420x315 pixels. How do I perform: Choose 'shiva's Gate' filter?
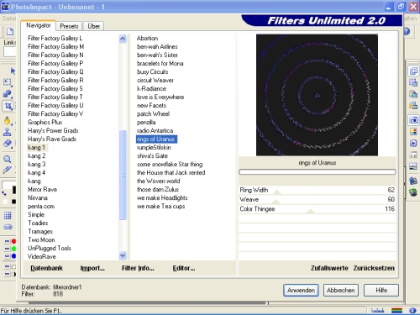click(152, 155)
